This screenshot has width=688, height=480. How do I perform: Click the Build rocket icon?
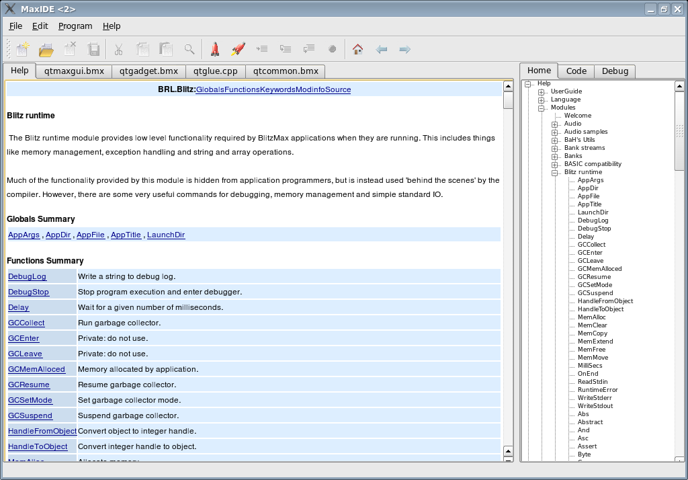214,49
